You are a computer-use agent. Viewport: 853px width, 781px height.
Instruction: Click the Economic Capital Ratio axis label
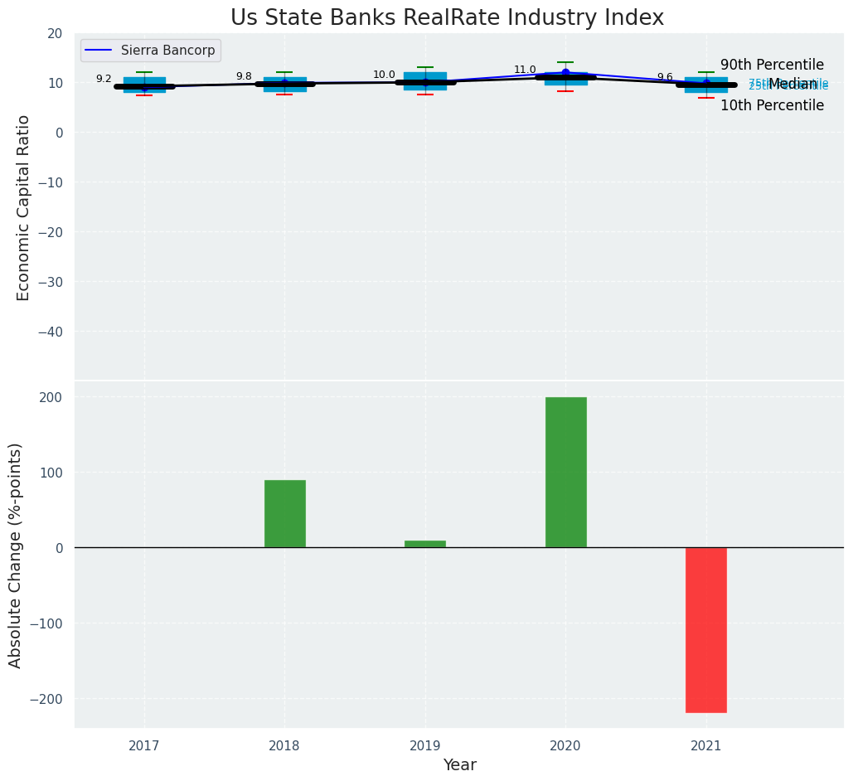pyautogui.click(x=23, y=207)
